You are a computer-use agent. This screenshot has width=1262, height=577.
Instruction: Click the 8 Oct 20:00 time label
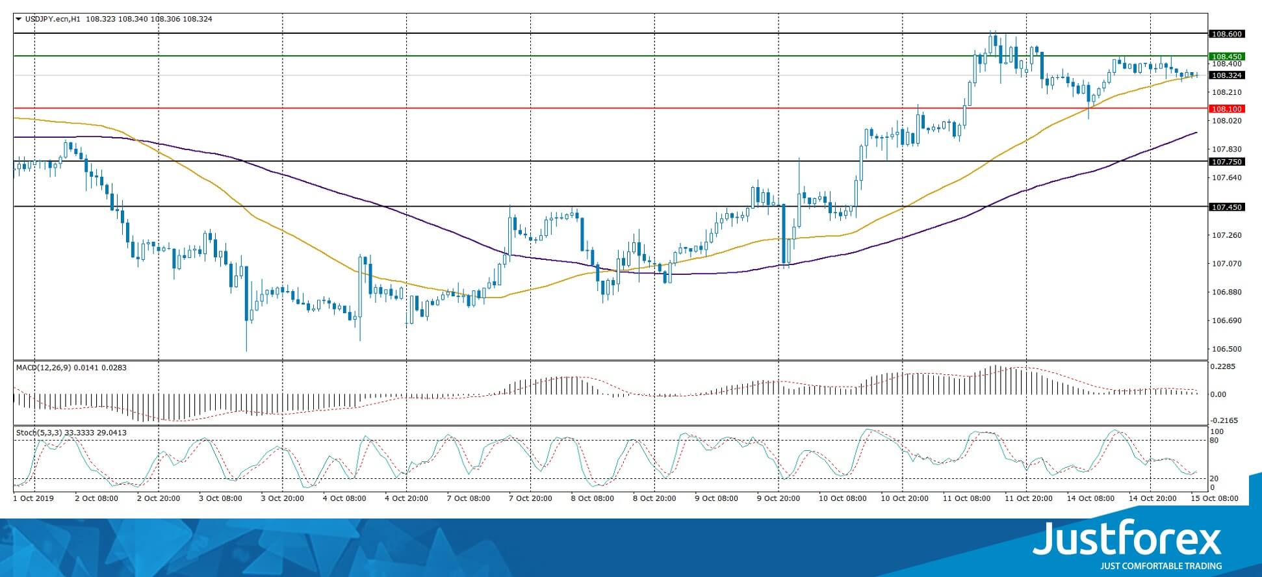[654, 499]
